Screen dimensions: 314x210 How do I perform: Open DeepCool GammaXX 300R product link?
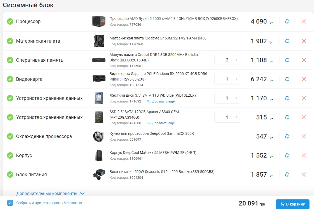[152, 133]
